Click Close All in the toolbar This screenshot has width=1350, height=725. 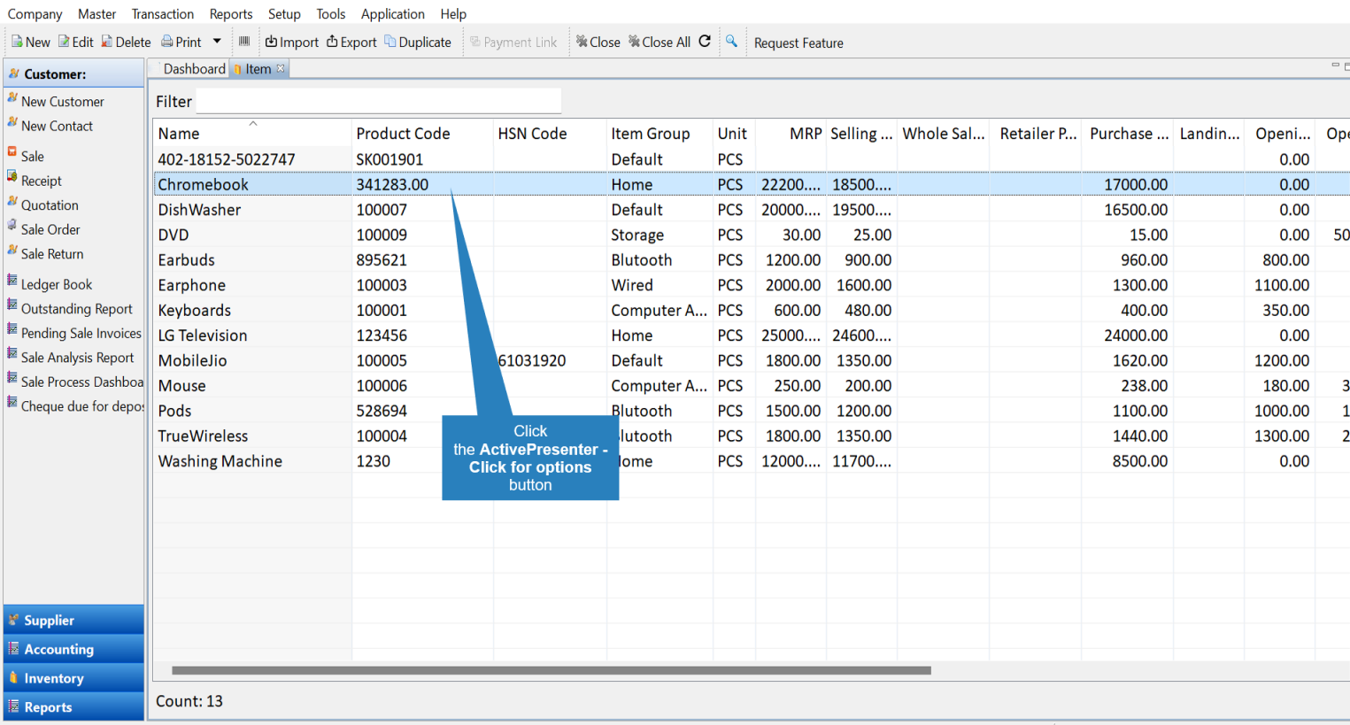[660, 42]
